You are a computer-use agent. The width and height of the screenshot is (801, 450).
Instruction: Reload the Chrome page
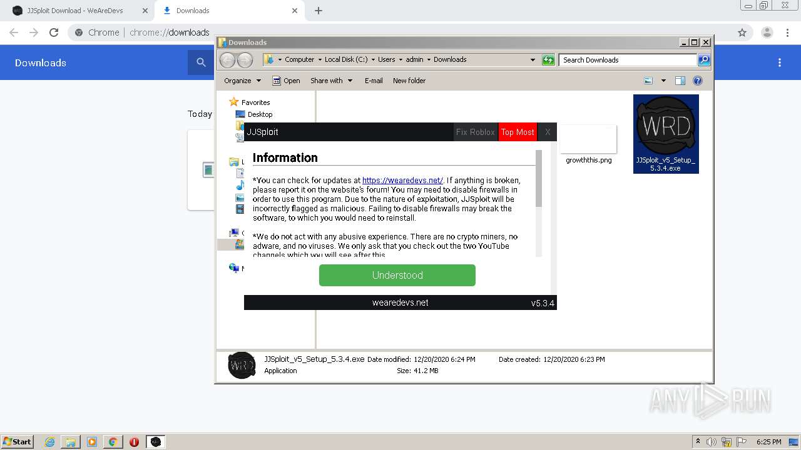[54, 32]
